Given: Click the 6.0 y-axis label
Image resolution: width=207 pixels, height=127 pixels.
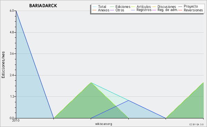Looking at the screenshot, I should [x=12, y=11].
